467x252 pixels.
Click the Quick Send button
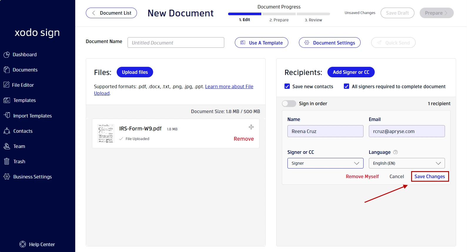[393, 42]
